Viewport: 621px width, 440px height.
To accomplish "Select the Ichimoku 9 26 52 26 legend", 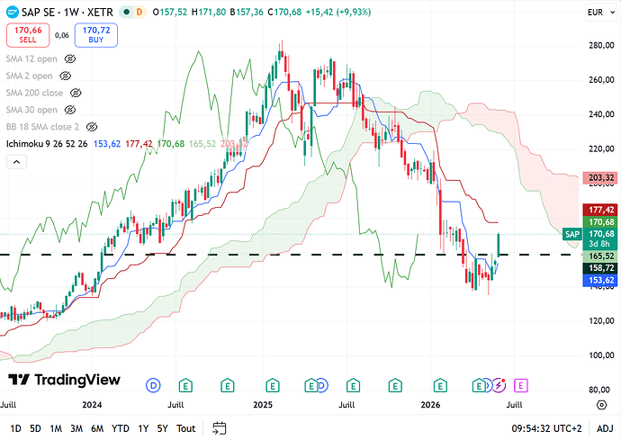I will 47,144.
